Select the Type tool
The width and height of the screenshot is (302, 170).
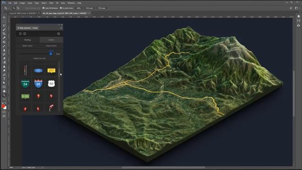point(4,79)
